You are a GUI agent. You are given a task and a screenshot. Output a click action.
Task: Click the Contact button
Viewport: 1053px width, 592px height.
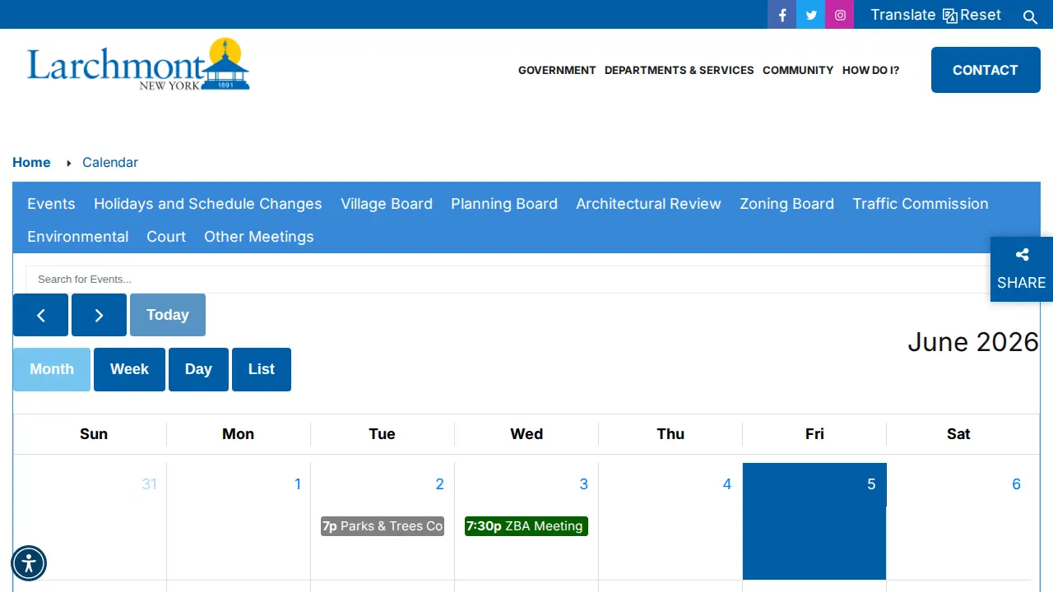[986, 70]
